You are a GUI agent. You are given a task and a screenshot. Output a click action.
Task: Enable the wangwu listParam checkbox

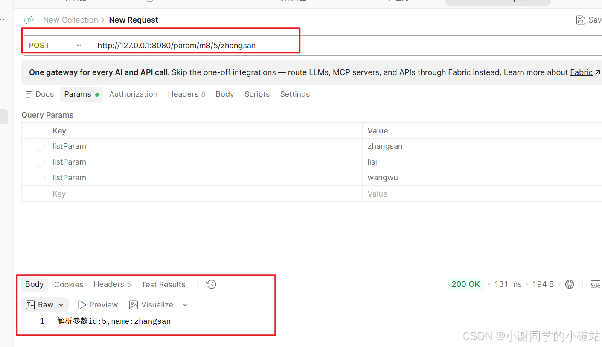pyautogui.click(x=40, y=178)
